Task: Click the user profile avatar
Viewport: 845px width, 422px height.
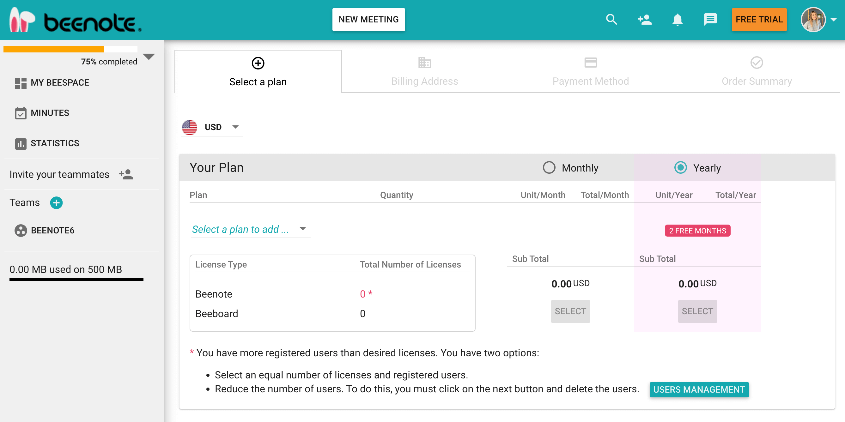Action: [813, 20]
